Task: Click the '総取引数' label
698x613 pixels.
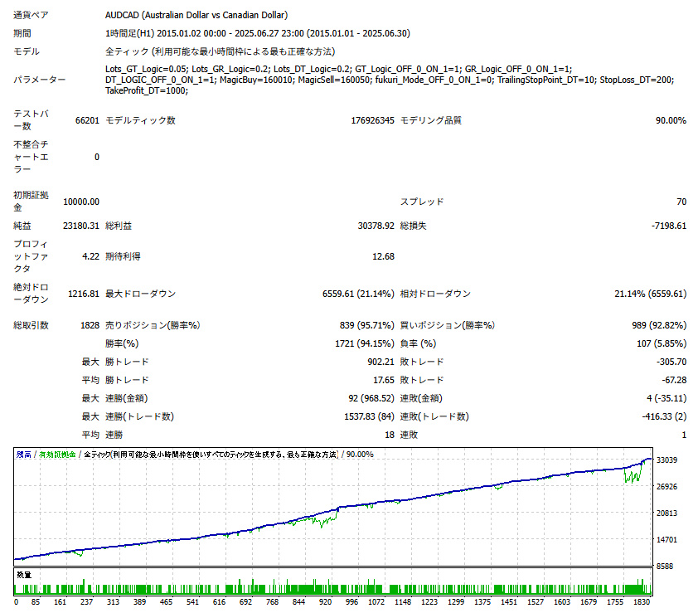Action: tap(31, 326)
